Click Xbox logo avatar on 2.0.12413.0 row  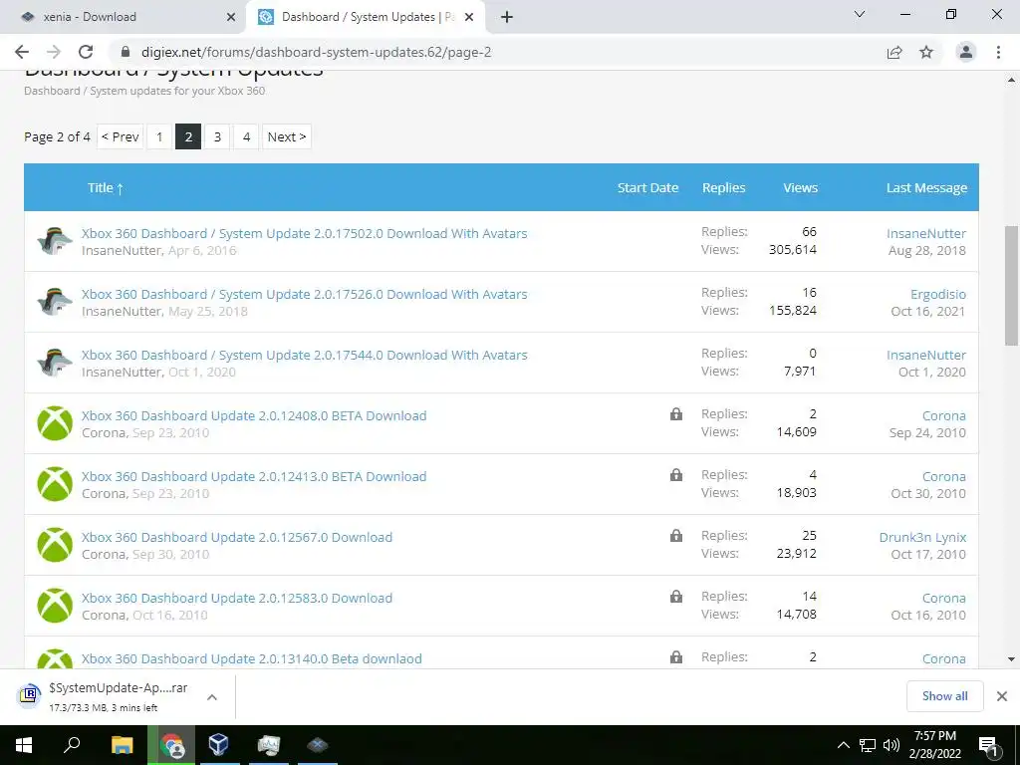point(55,484)
